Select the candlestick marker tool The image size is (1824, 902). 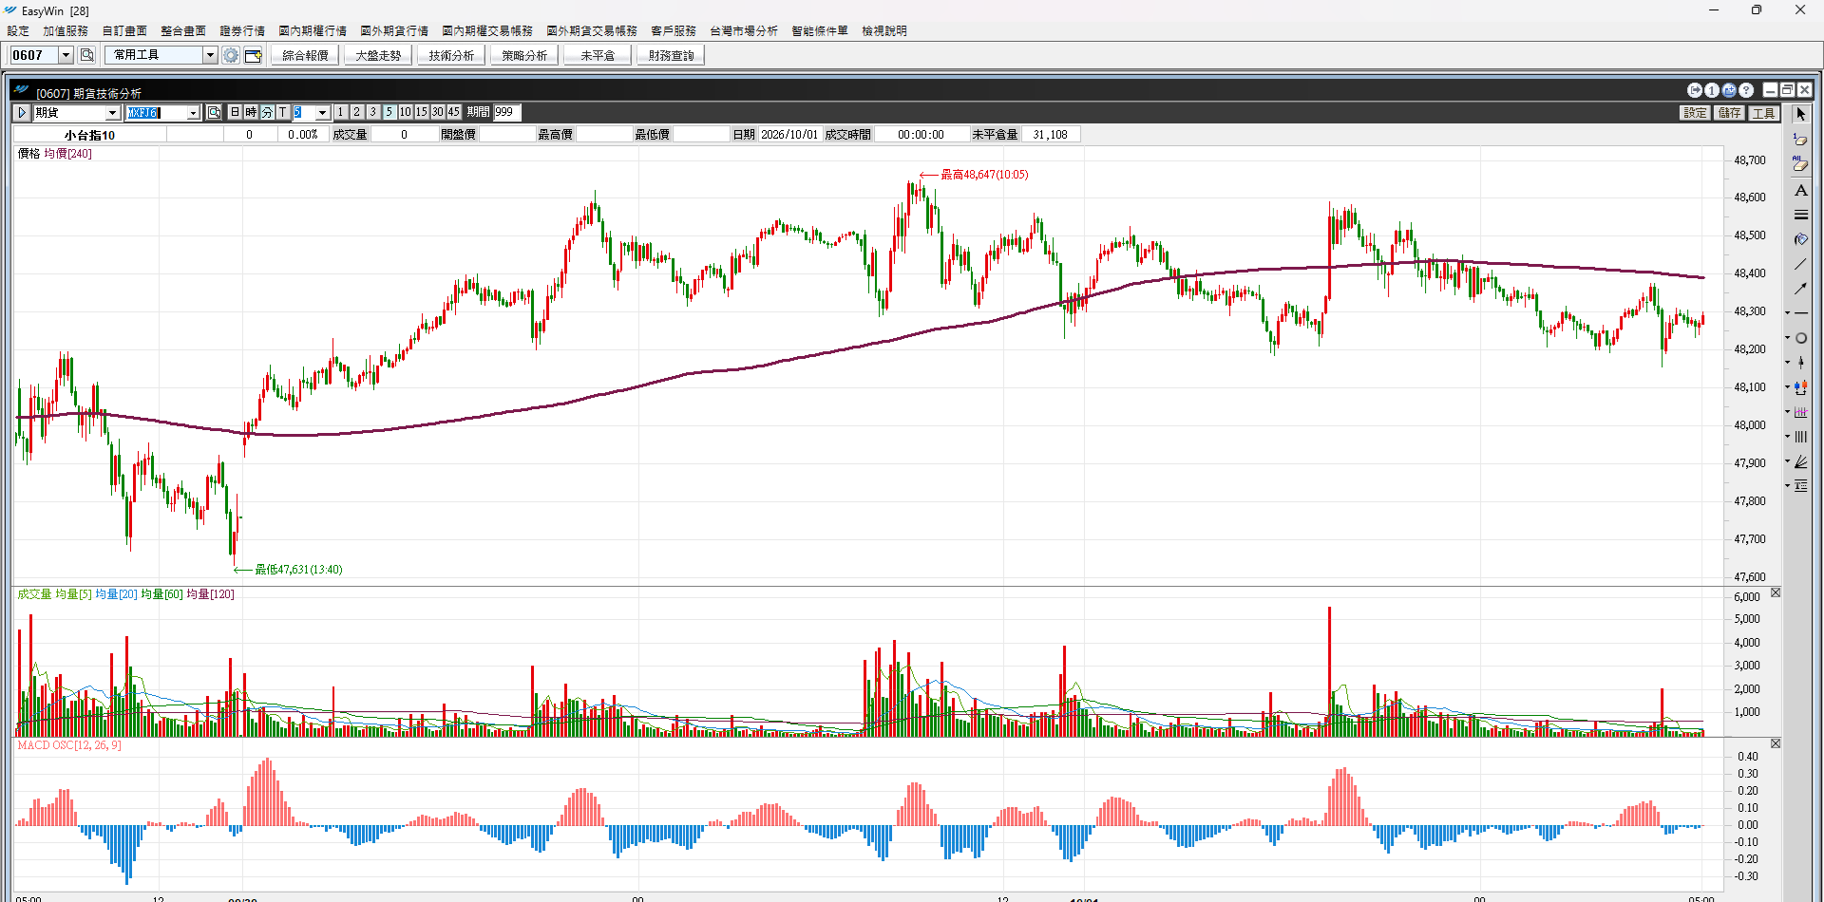coord(1801,387)
